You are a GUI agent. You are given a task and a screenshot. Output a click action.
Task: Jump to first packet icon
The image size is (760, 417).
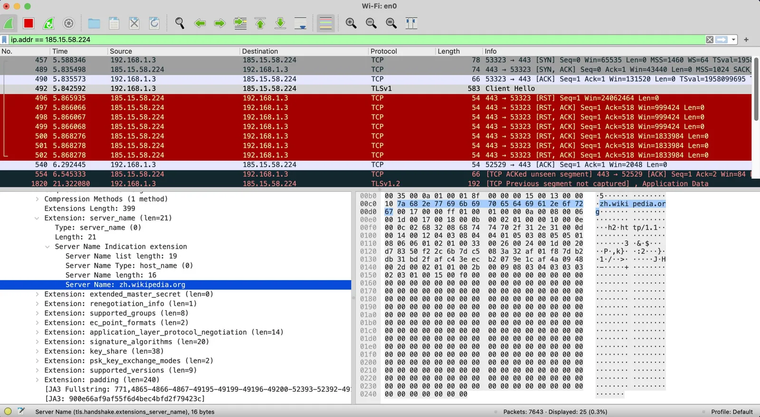[x=260, y=23]
